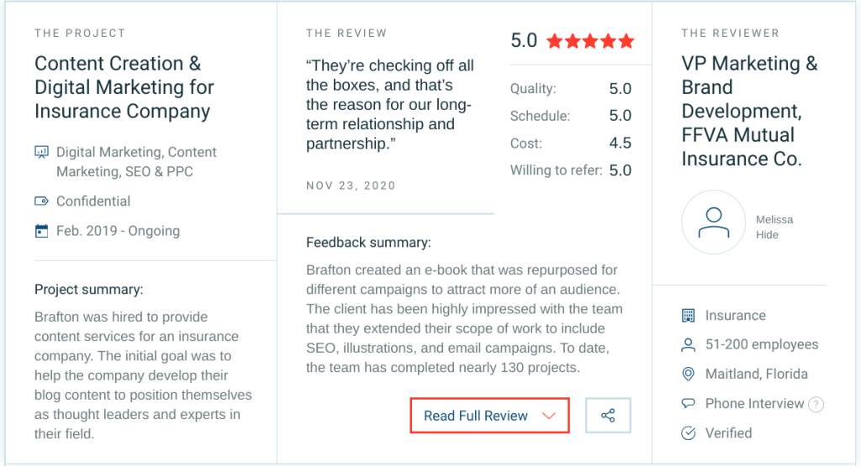Screen dimensions: 861x466
Task: Click the five-star rating display
Action: (x=590, y=41)
